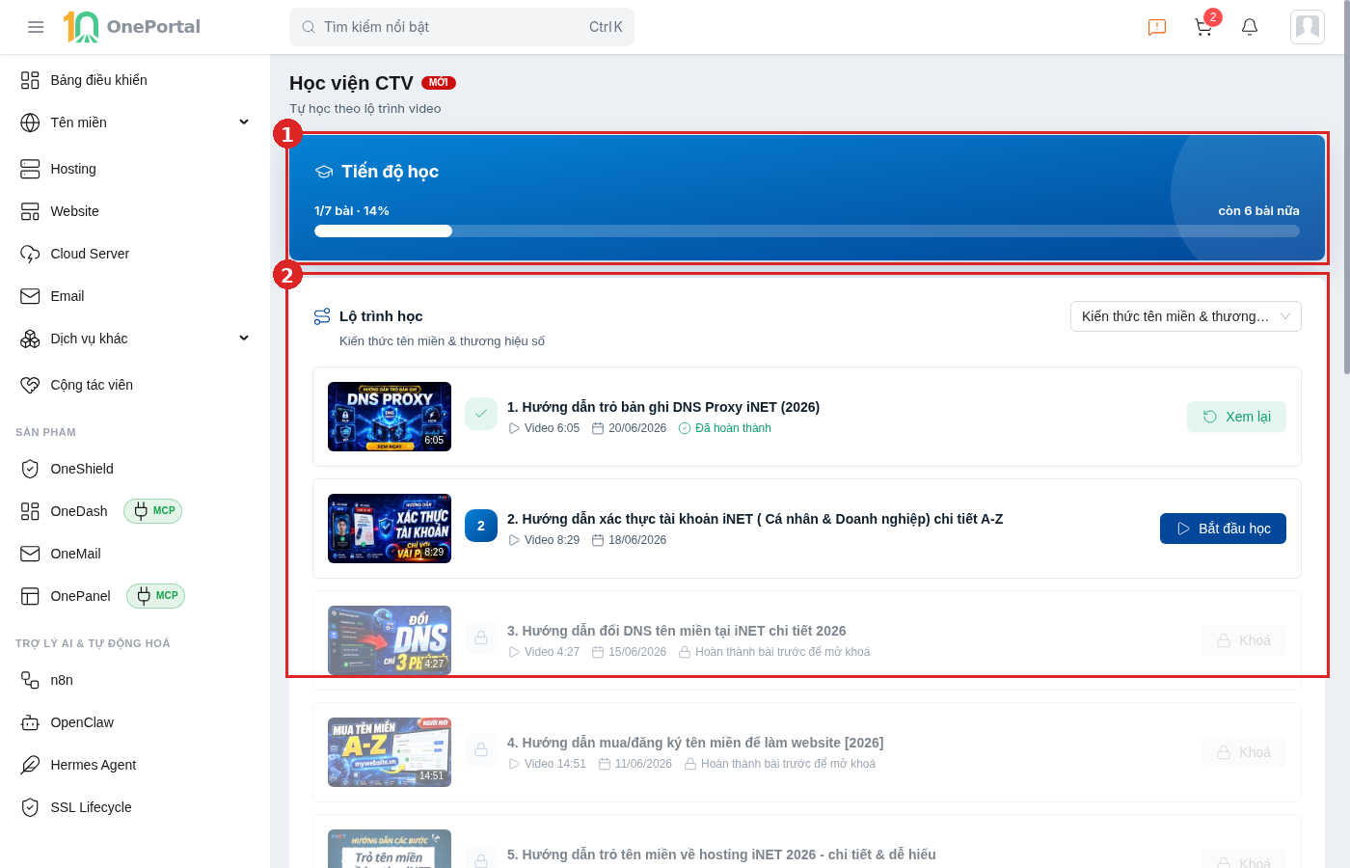Click the Bắt đầu học button
The height and width of the screenshot is (868, 1350).
[x=1223, y=529]
